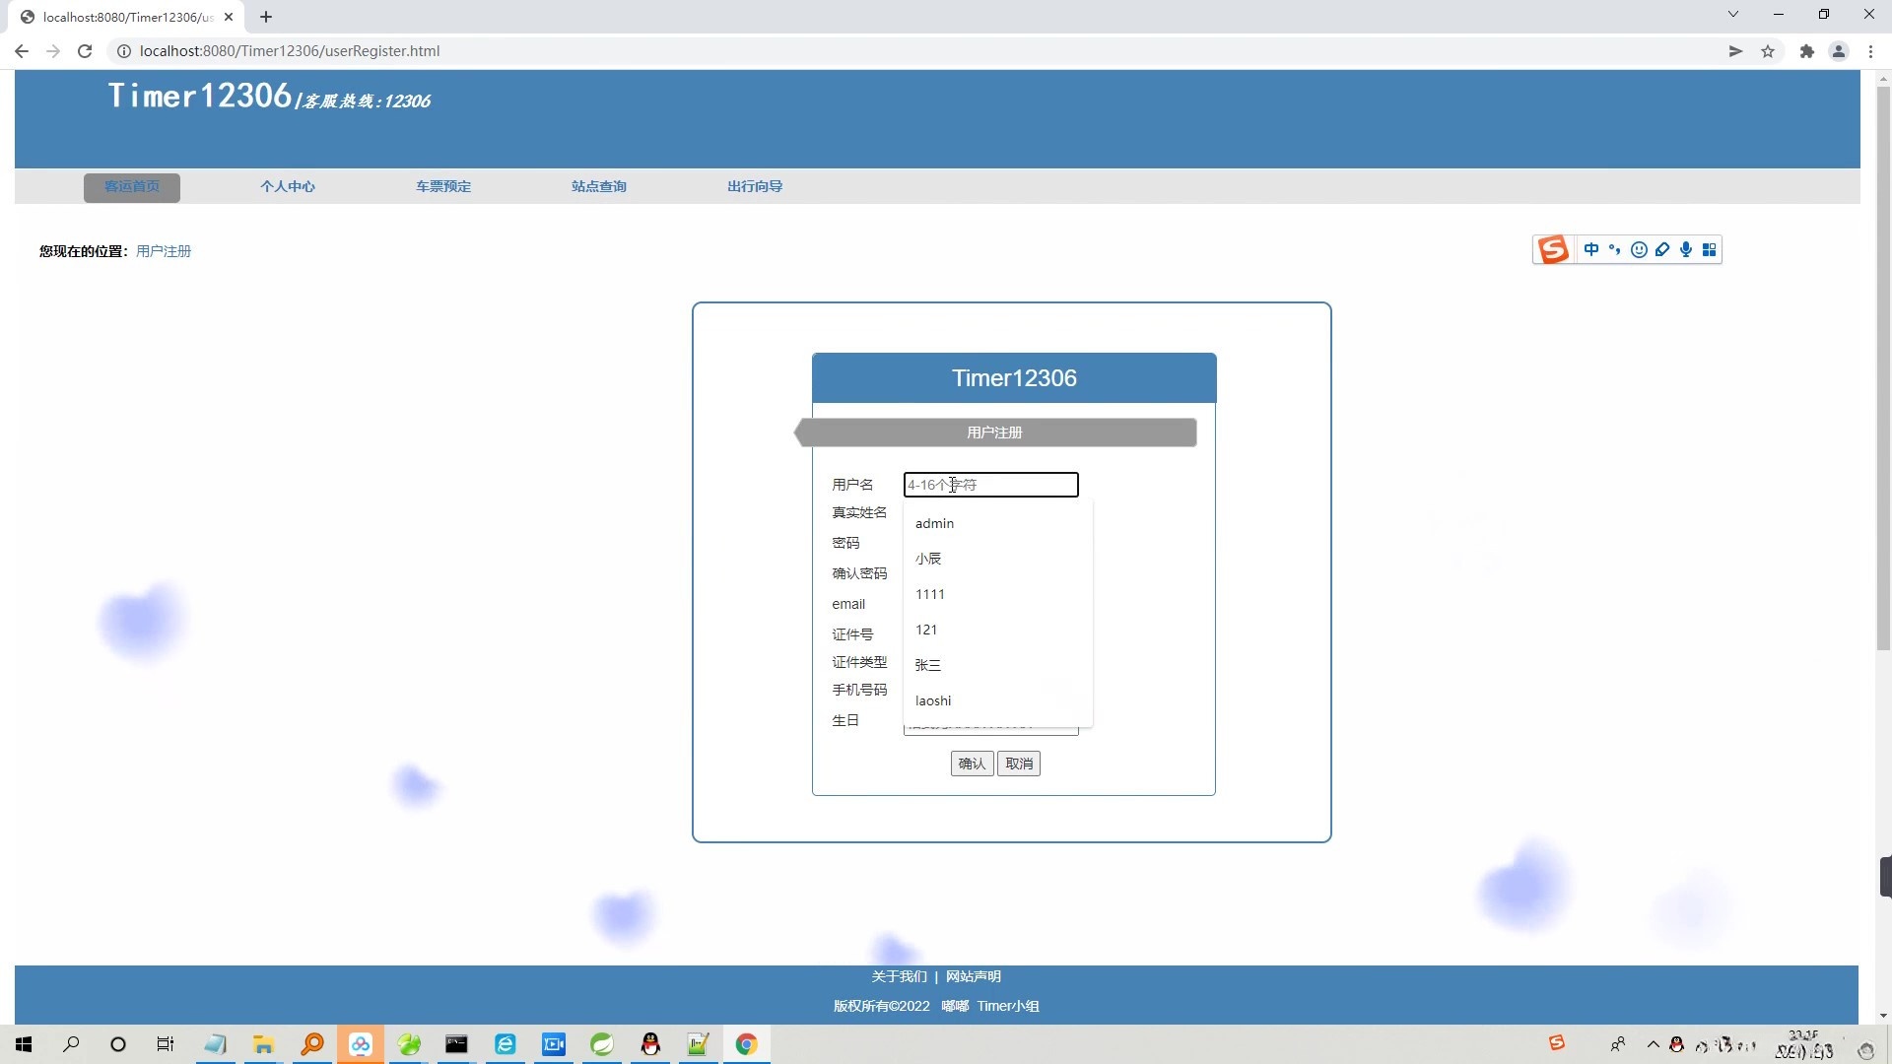Image resolution: width=1892 pixels, height=1064 pixels.
Task: Click the 取消 cancel button
Action: tap(1019, 764)
